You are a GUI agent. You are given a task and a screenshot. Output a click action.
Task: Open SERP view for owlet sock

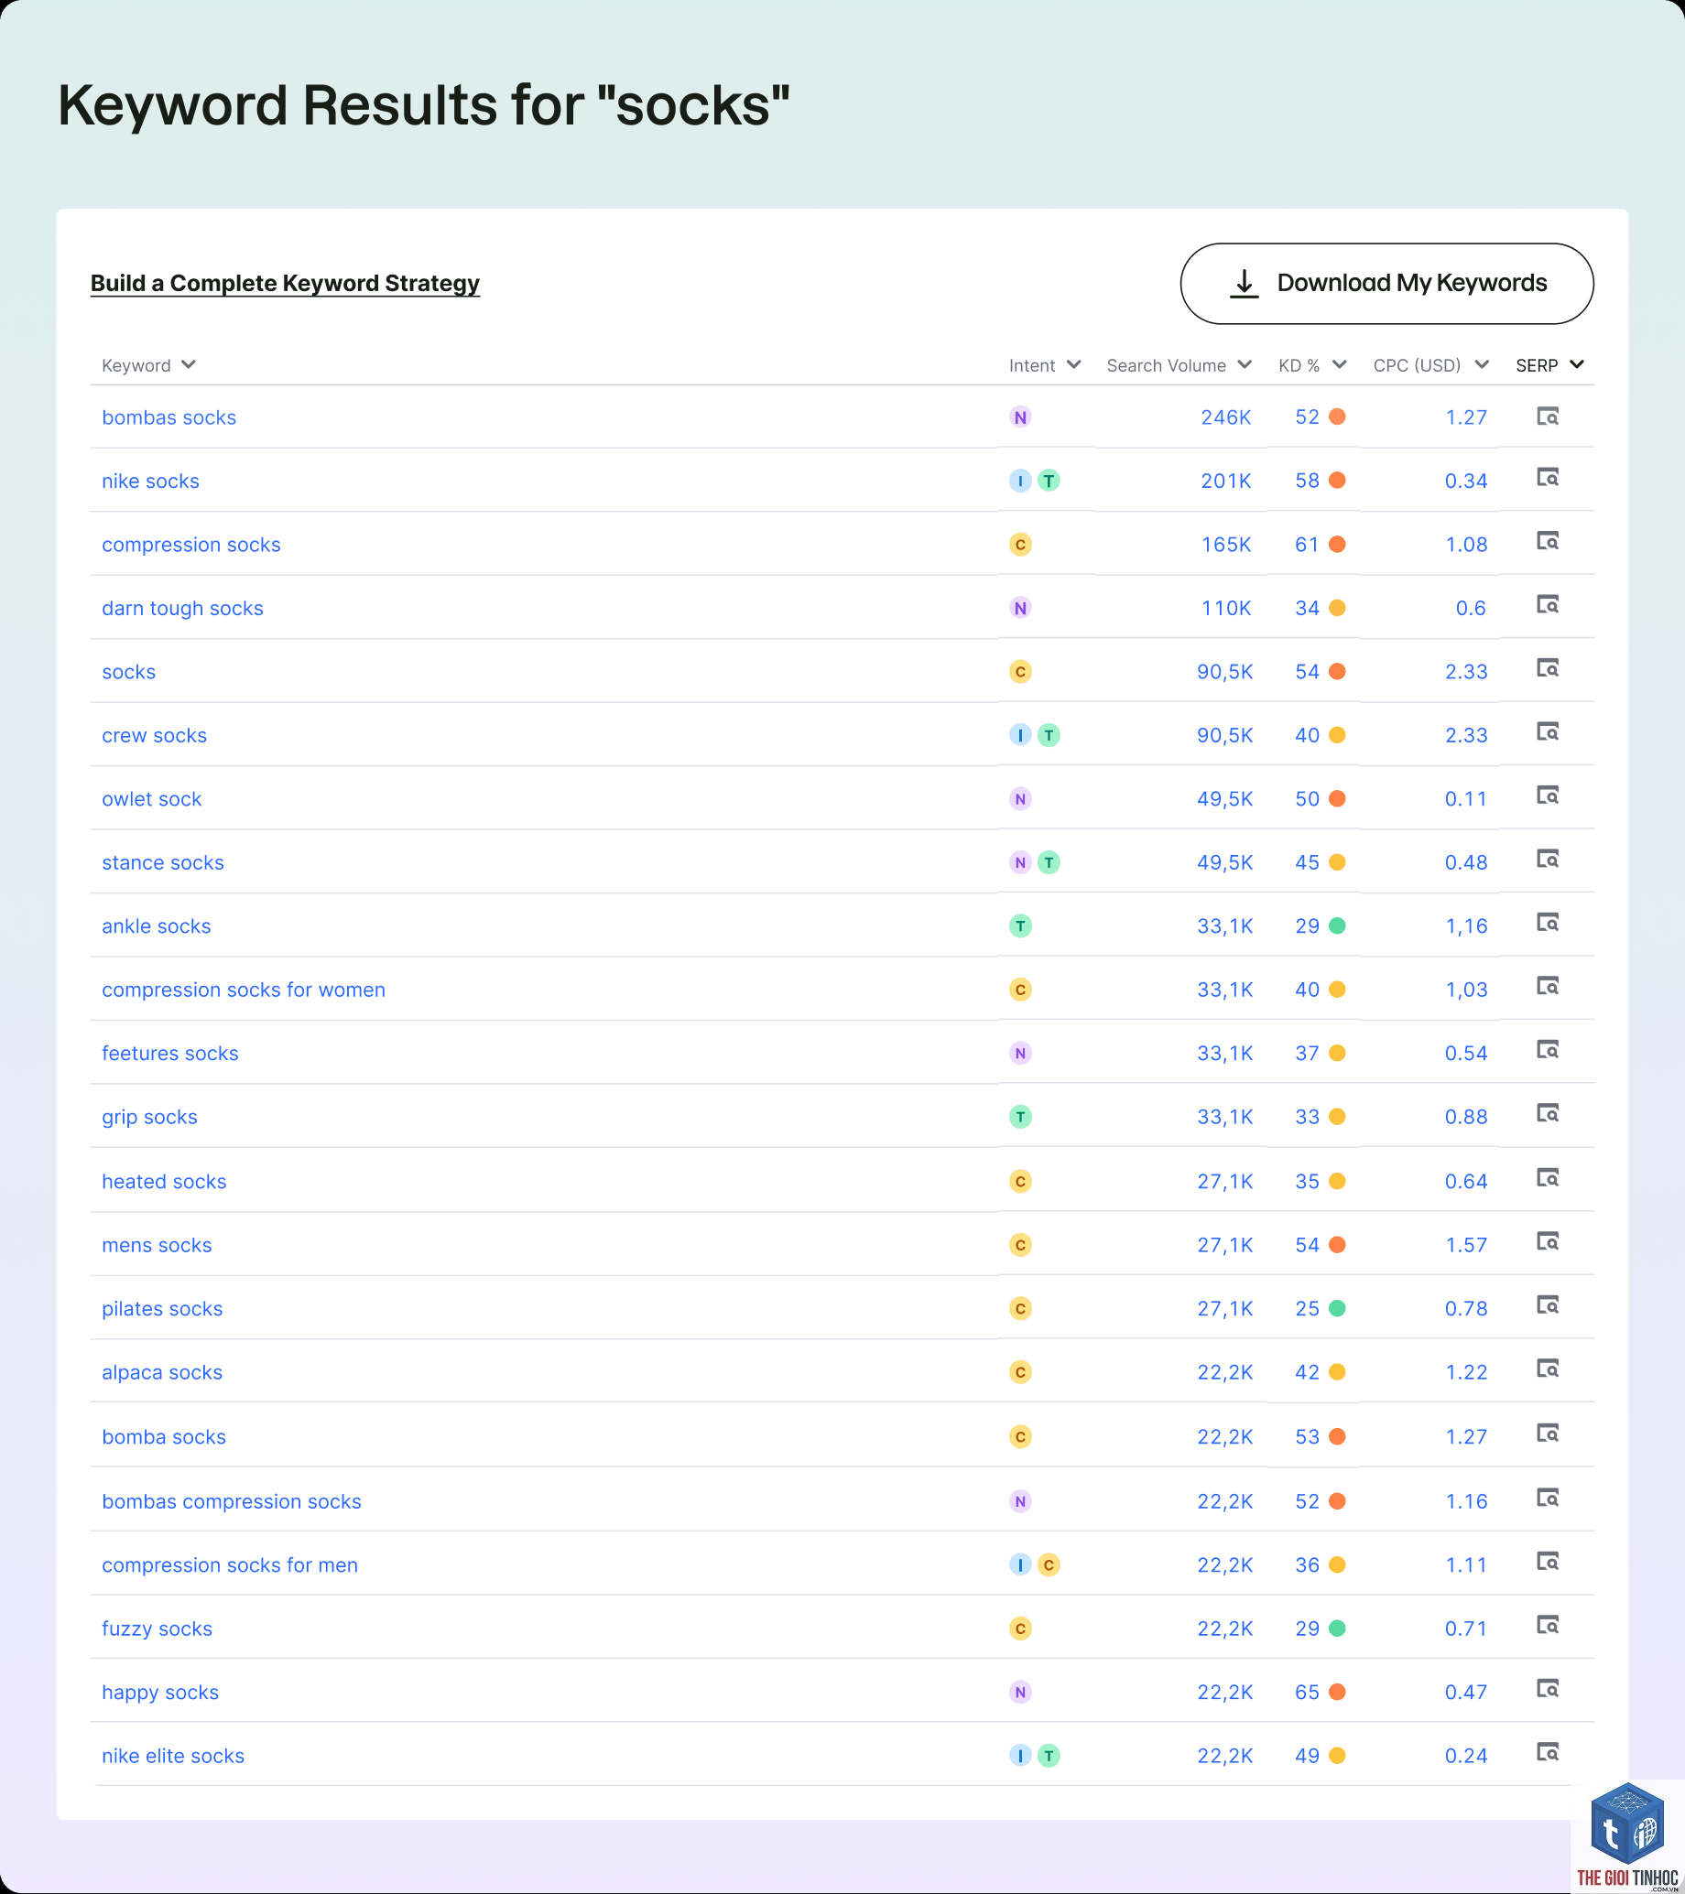(1547, 795)
